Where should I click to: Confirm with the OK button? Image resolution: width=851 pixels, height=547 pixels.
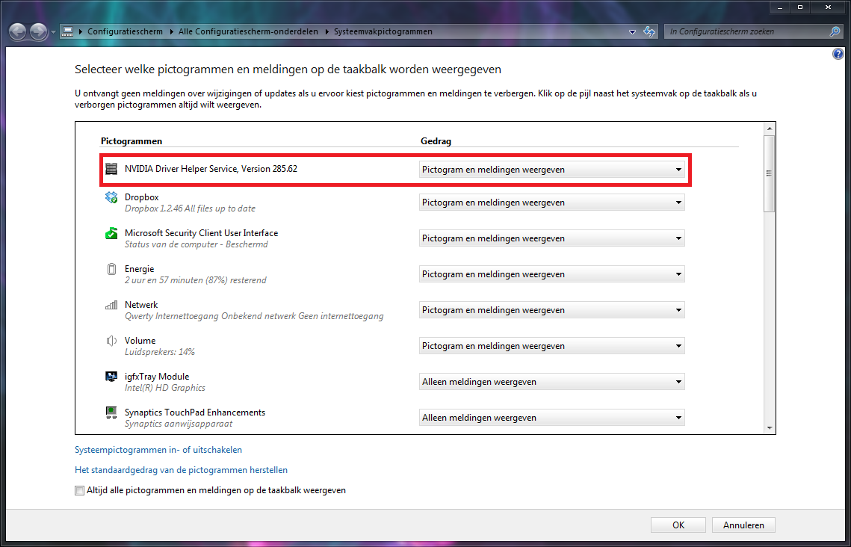pyautogui.click(x=678, y=525)
